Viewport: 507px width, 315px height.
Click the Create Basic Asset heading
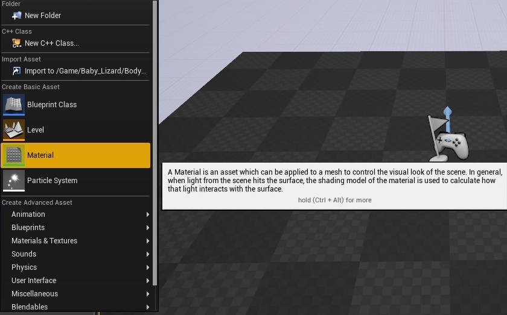(31, 87)
